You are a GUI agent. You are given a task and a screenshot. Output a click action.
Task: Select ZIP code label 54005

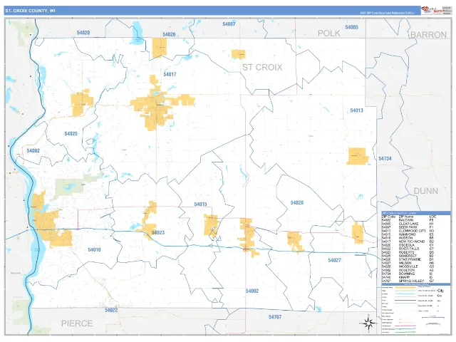pyautogui.click(x=351, y=27)
